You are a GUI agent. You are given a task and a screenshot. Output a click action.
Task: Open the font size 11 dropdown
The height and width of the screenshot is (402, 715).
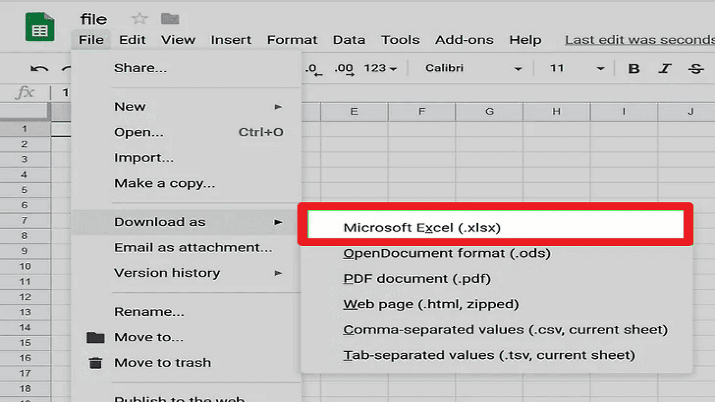(577, 69)
